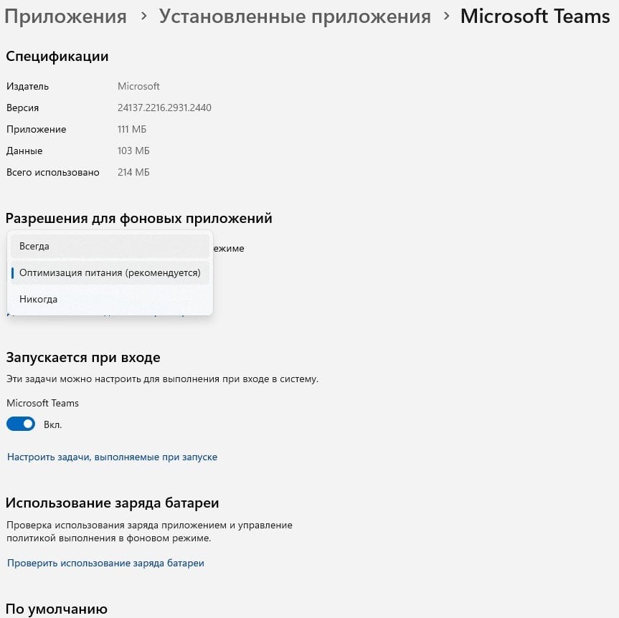619x618 pixels.
Task: Click the Всего использовано label
Action: pos(53,173)
